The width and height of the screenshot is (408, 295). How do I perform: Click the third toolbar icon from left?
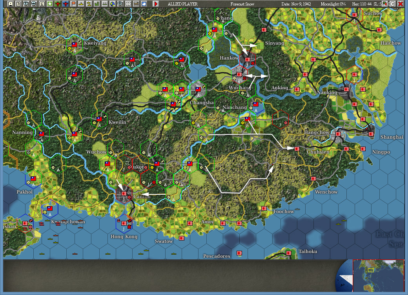click(26, 4)
